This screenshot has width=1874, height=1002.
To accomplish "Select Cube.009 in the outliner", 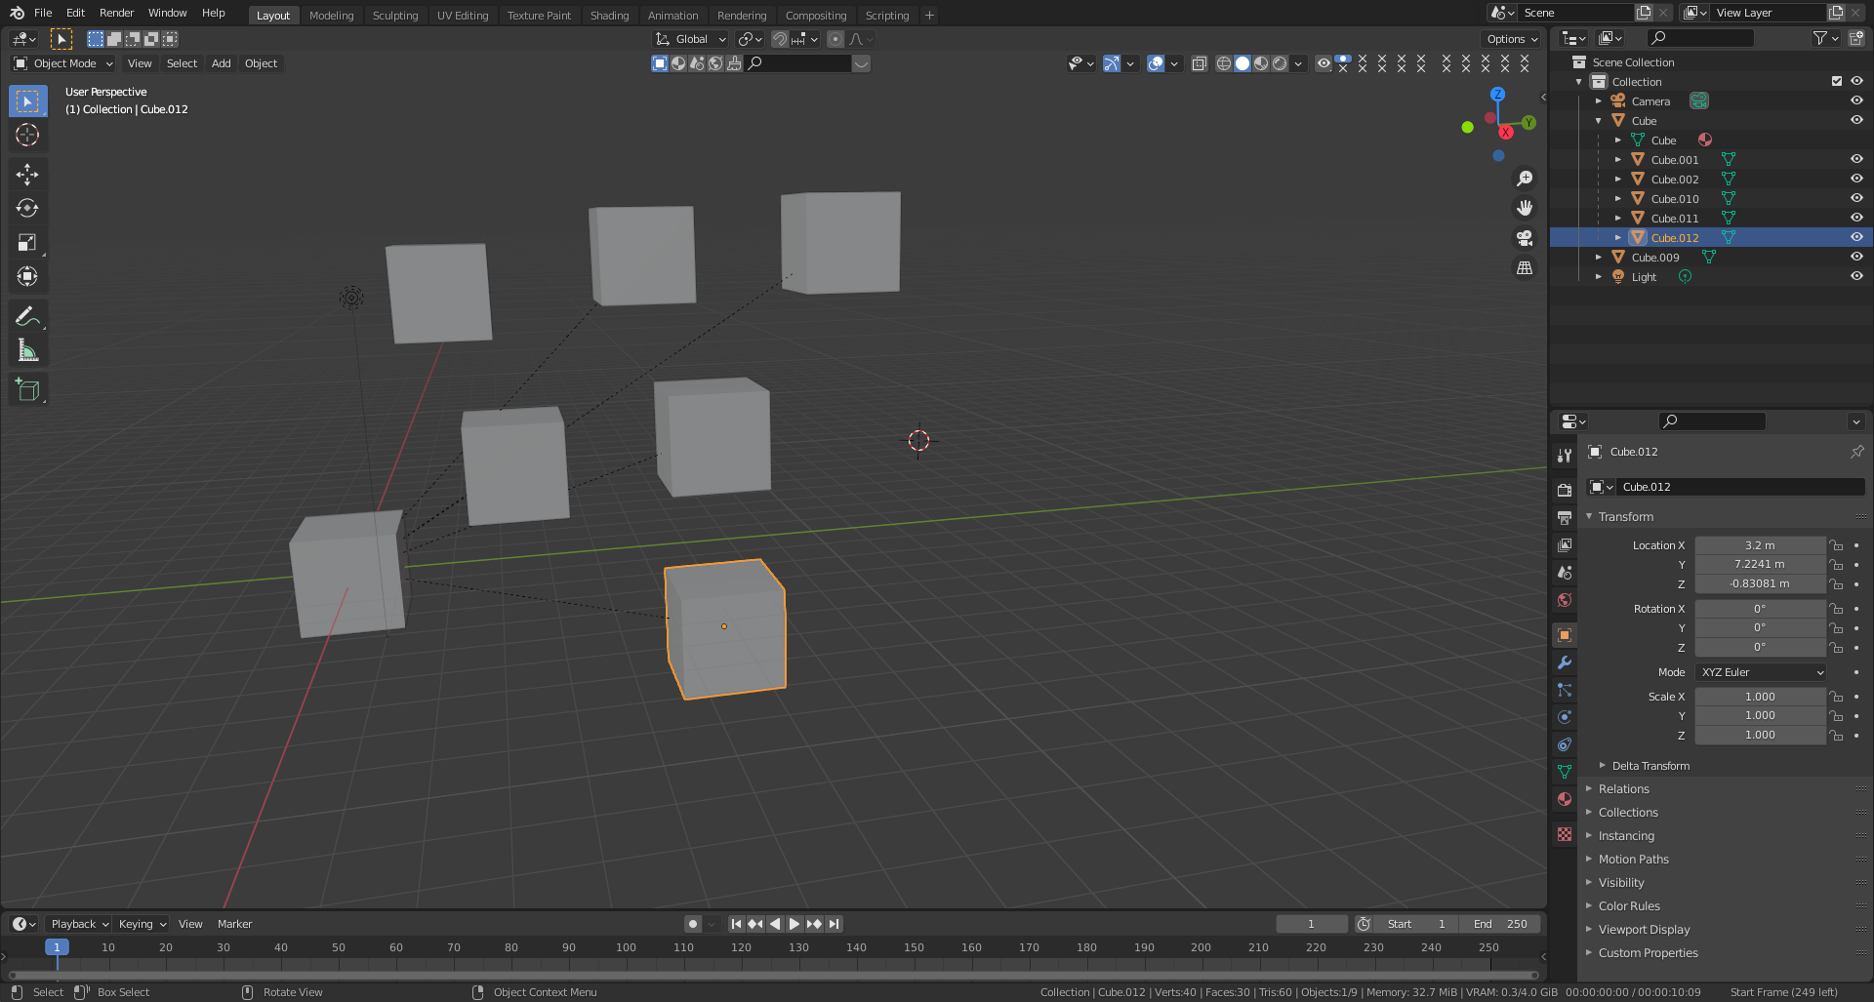I will pos(1655,258).
